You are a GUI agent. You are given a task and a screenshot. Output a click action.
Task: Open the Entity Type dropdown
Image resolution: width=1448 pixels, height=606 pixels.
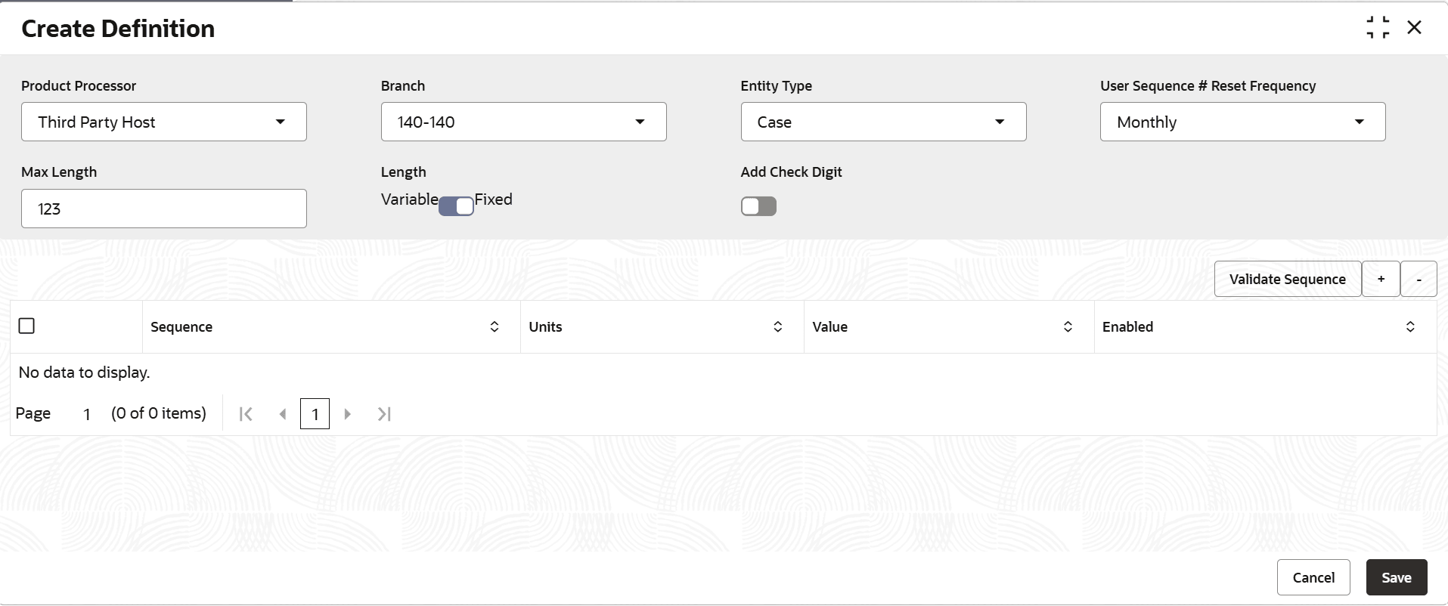click(x=883, y=122)
